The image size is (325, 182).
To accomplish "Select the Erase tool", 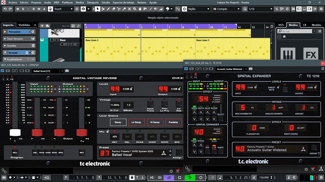I will 113,9.
